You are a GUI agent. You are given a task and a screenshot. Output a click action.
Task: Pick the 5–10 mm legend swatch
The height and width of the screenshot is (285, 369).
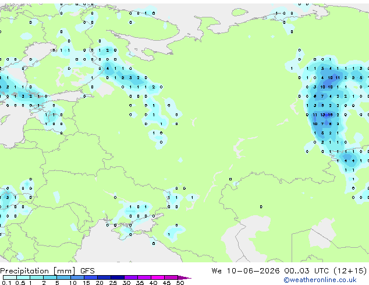(63, 277)
